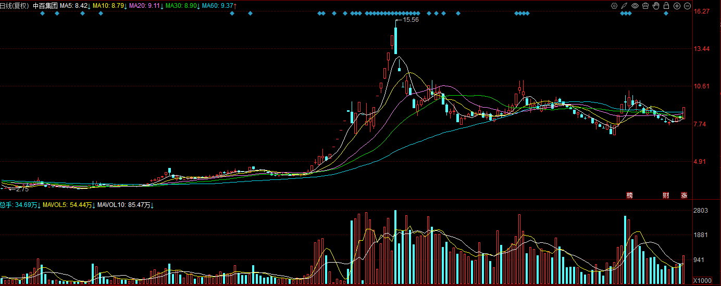This screenshot has height=286, width=721.
Task: Open the 榜 event marker
Action: point(630,196)
